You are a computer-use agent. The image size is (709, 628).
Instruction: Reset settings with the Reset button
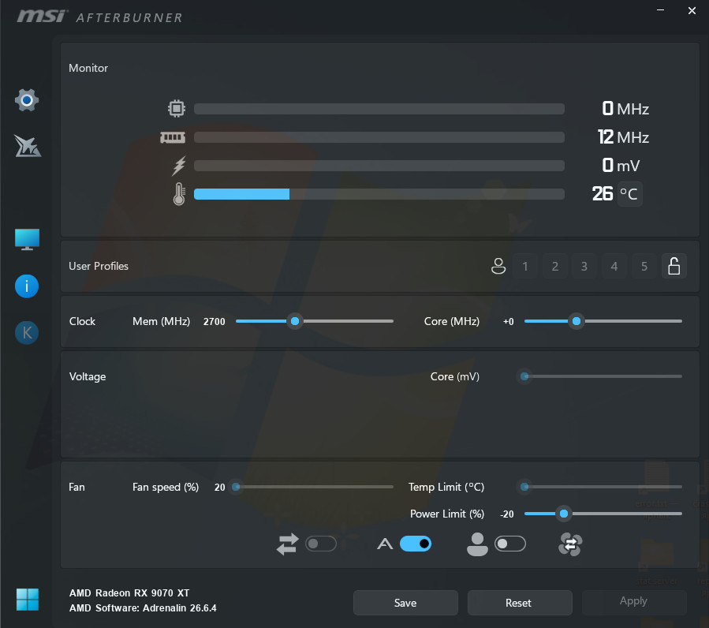pos(520,603)
